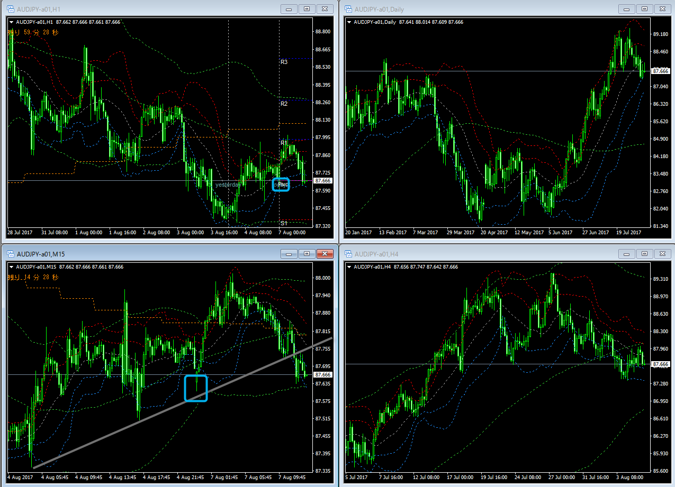Expand the triangle menu in the M15 chart
This screenshot has height=487, width=675.
[11, 267]
